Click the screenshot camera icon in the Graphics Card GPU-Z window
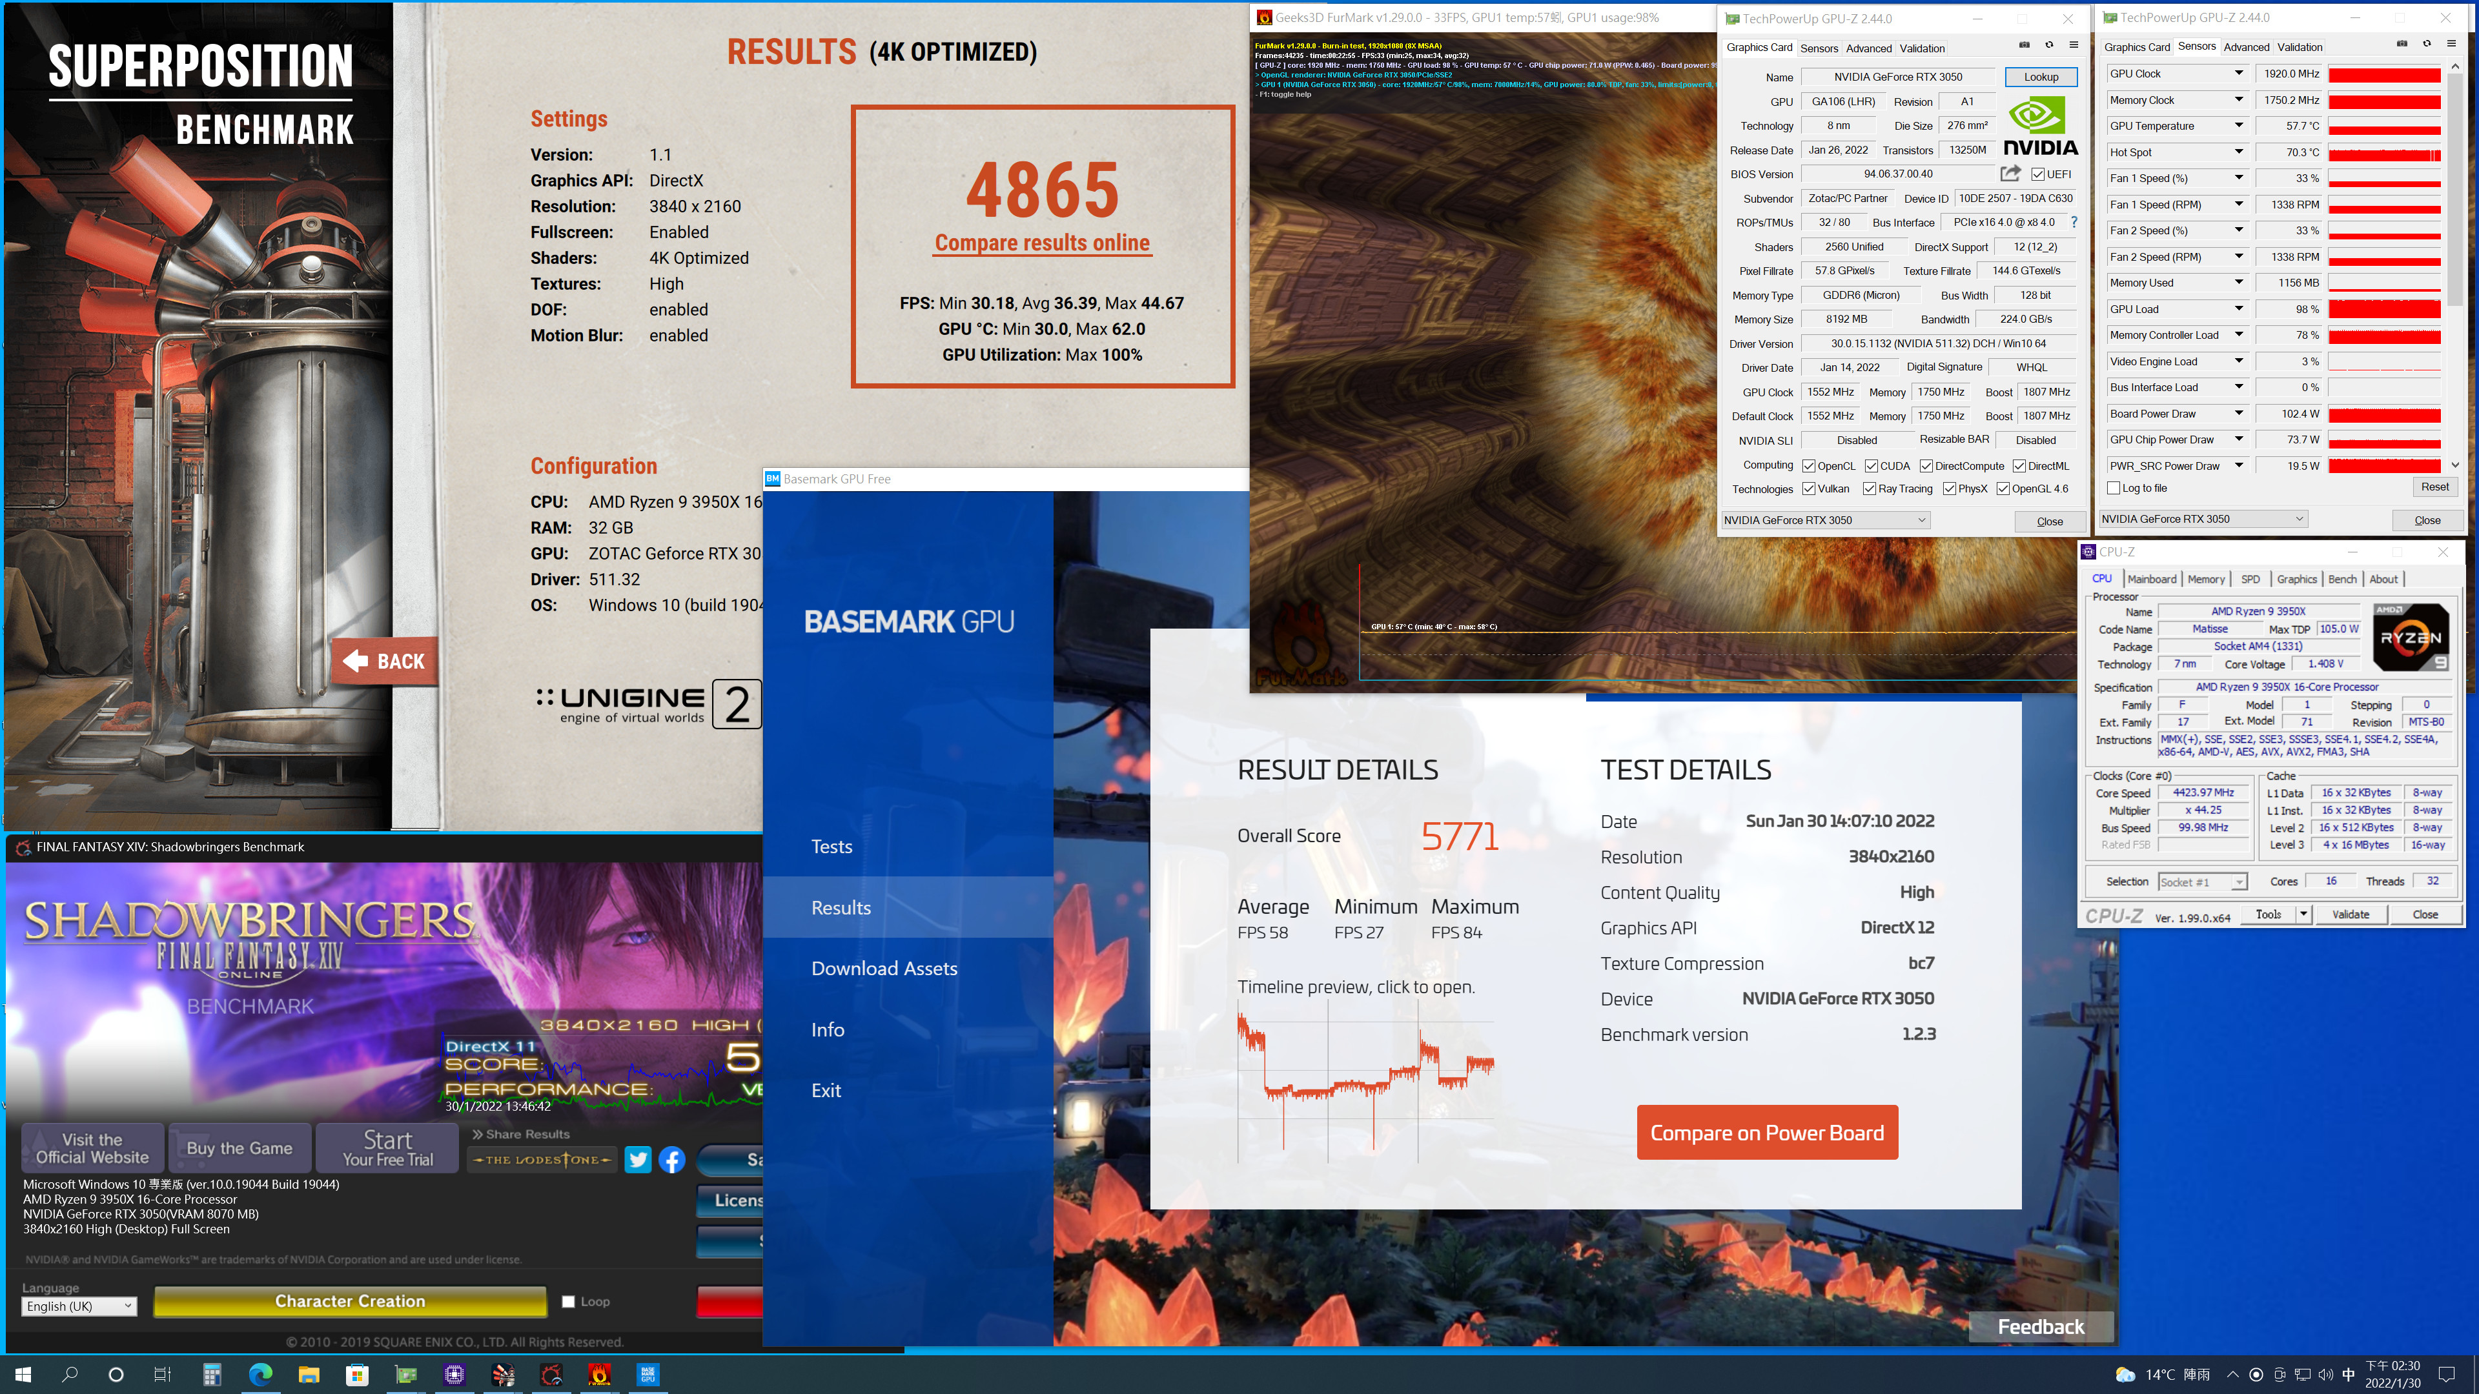 pyautogui.click(x=2024, y=45)
